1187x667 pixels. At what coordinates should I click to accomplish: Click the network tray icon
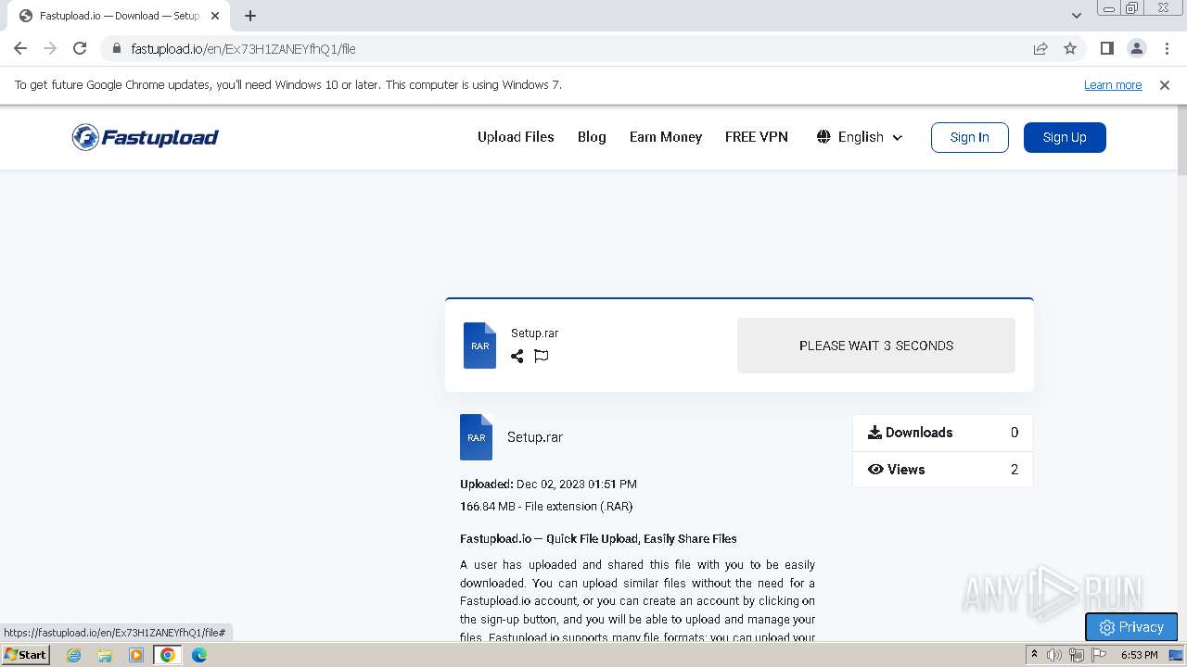1077,655
